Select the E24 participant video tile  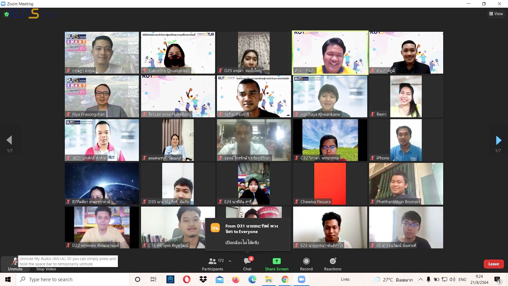click(254, 184)
